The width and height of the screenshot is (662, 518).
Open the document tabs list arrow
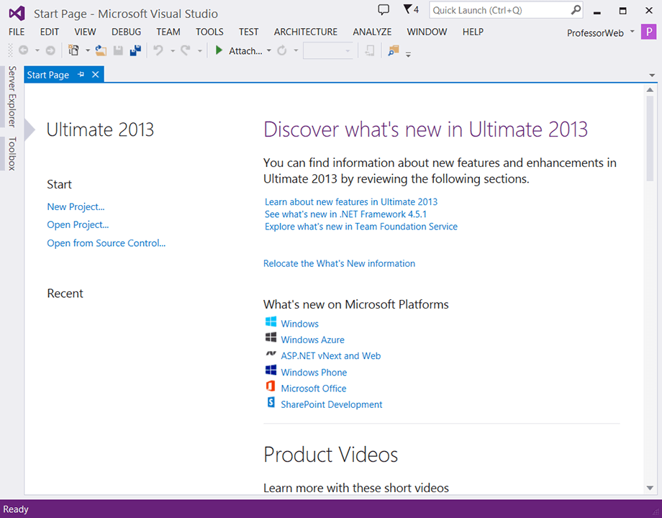point(652,75)
